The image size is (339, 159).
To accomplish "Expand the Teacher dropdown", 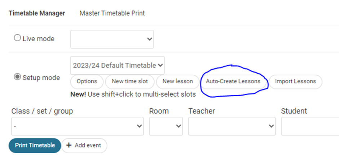I will [232, 126].
